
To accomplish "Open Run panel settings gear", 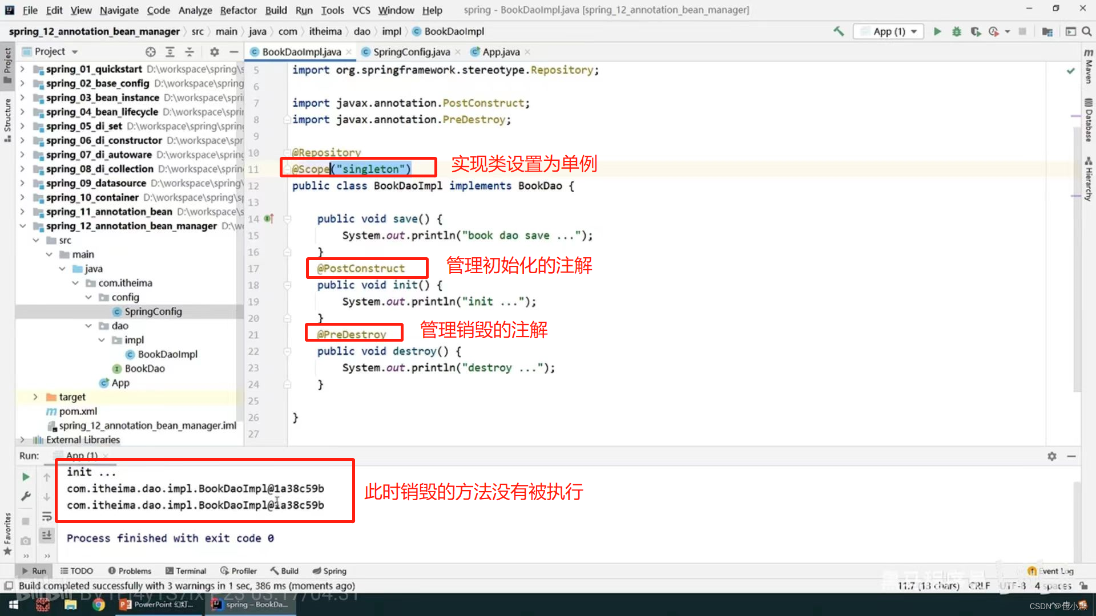I will [1052, 456].
